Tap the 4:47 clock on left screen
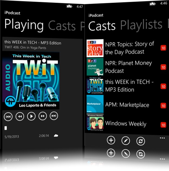Viewport: 169px width, 171px height. (80, 7)
